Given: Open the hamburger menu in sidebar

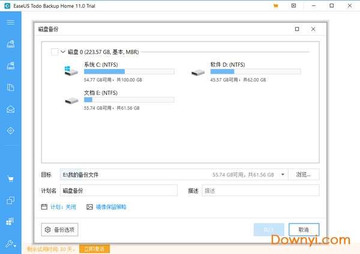Looking at the screenshot, I should point(11,22).
